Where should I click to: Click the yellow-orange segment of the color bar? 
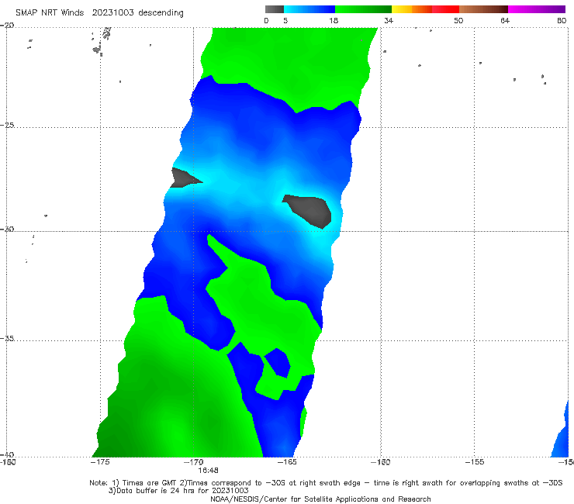(412, 9)
